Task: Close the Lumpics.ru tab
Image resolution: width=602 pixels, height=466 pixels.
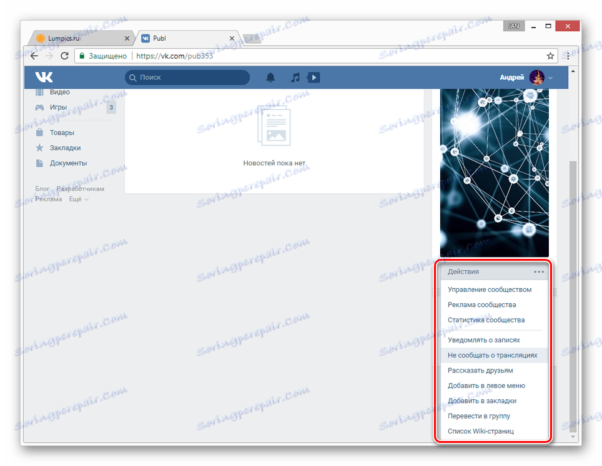Action: pyautogui.click(x=127, y=38)
